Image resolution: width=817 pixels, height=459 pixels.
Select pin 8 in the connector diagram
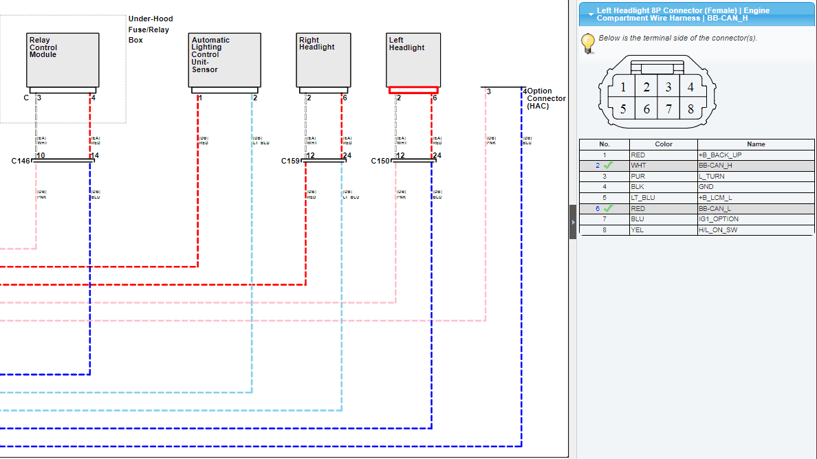coord(690,109)
